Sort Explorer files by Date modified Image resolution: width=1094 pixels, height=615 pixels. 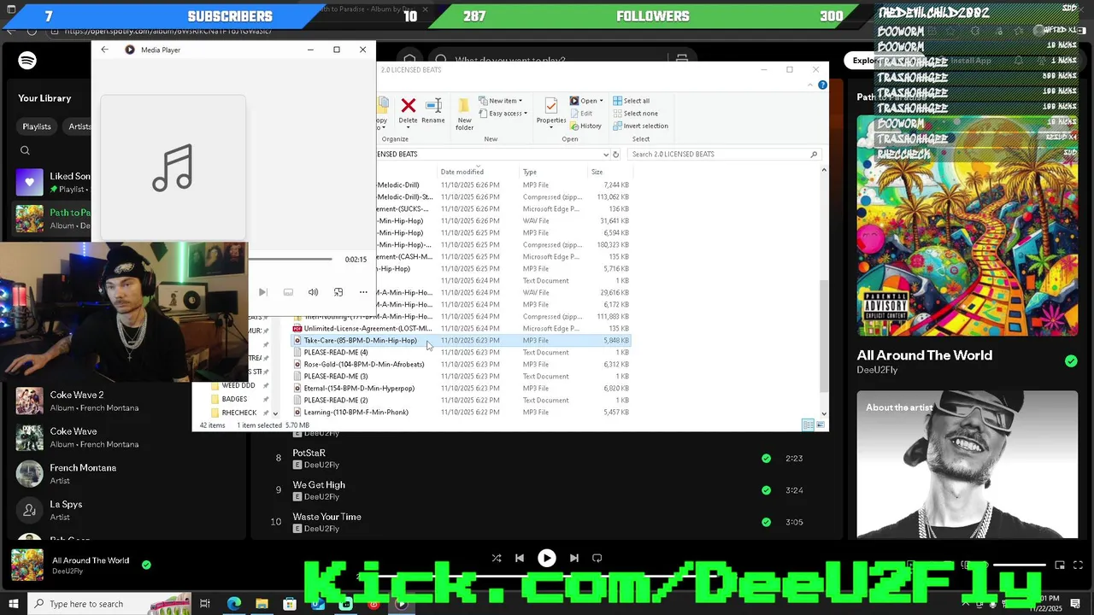pos(462,172)
